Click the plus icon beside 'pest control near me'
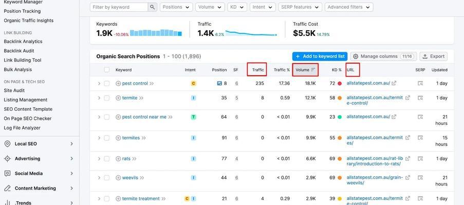 tap(118, 117)
